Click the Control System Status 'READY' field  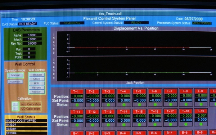136,23
